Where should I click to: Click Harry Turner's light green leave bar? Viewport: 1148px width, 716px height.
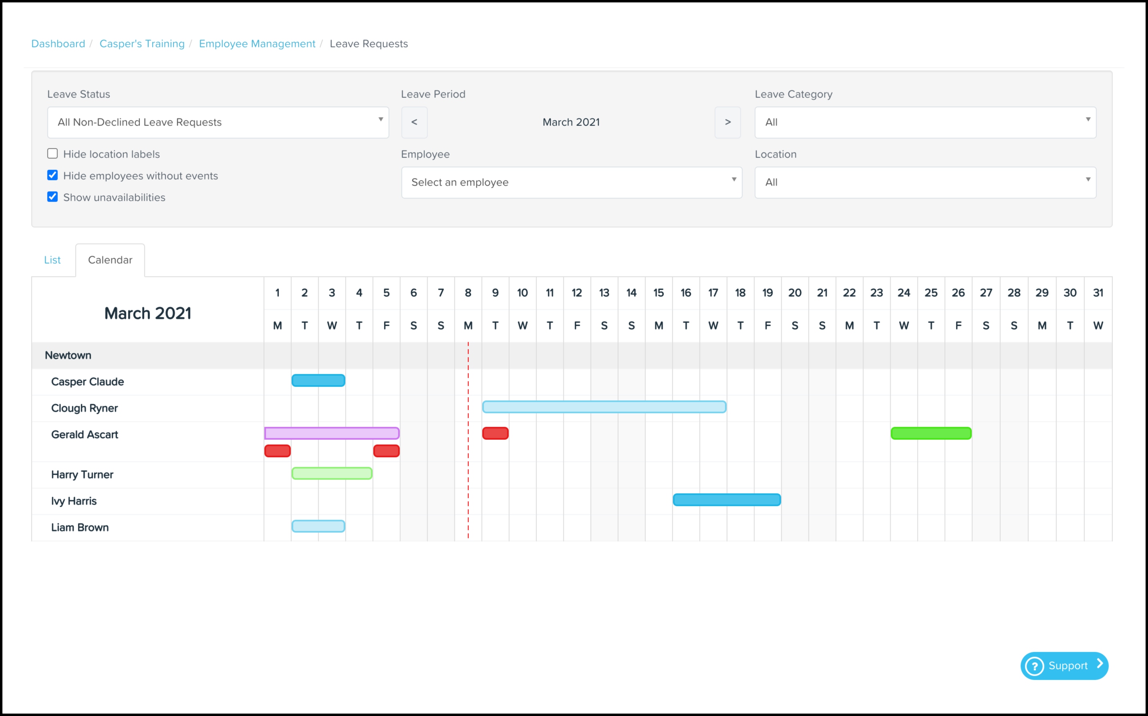[x=332, y=473]
